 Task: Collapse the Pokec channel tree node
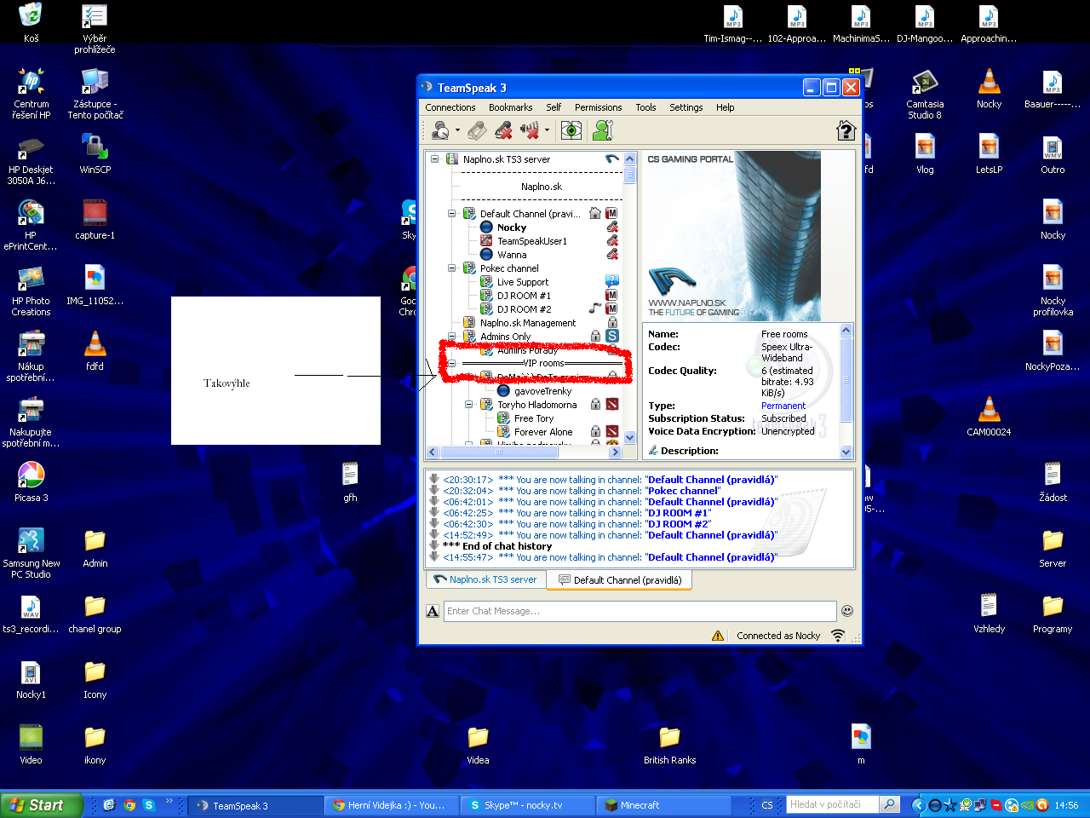pyautogui.click(x=452, y=268)
